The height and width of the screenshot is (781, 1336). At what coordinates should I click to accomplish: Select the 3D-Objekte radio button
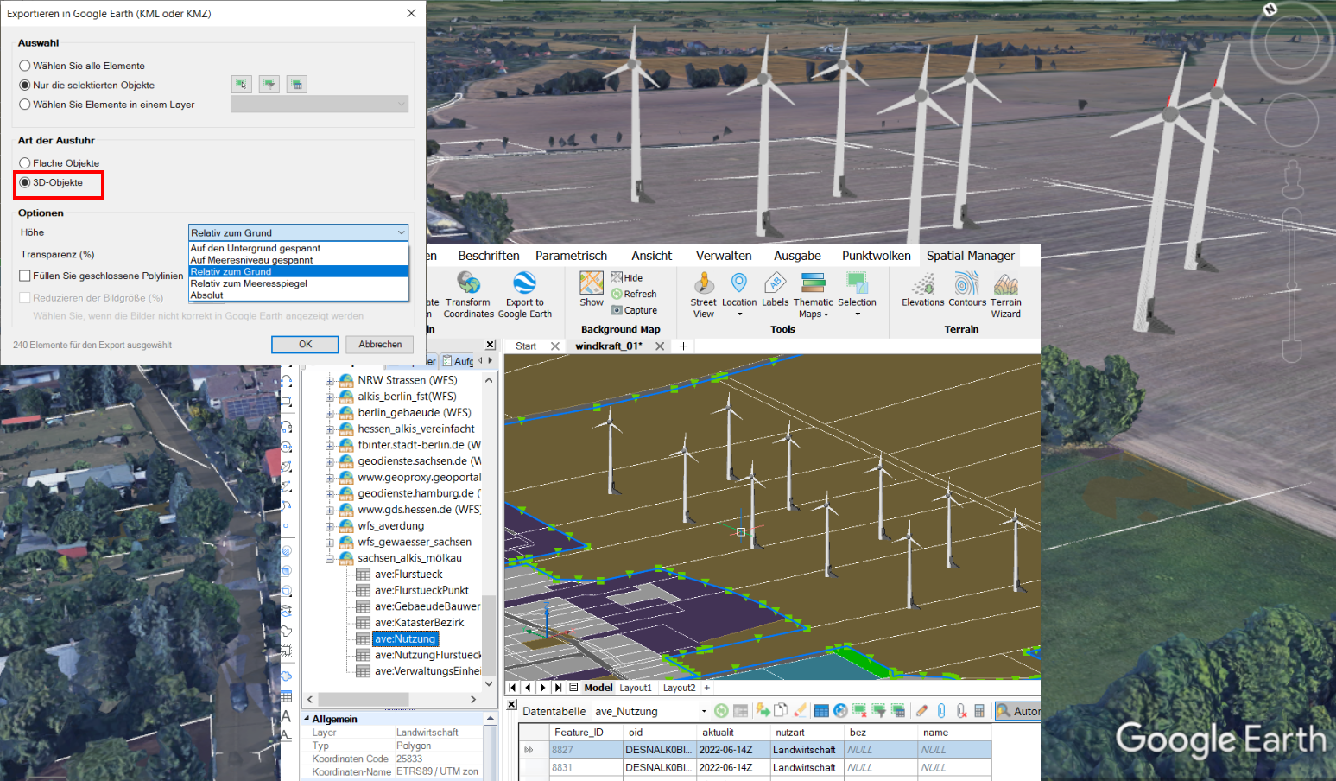click(23, 183)
